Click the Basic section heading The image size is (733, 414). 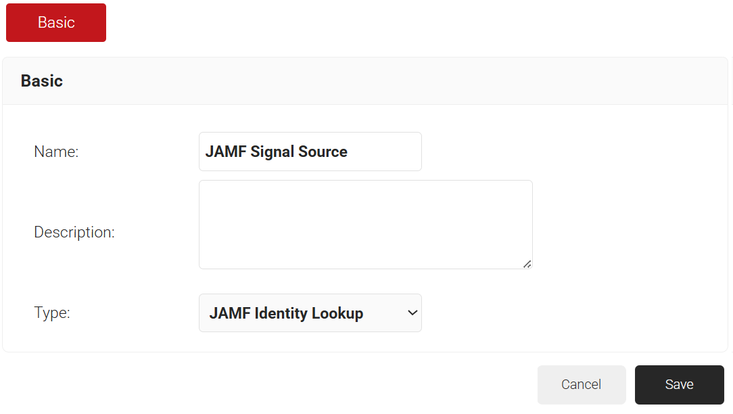pos(42,81)
